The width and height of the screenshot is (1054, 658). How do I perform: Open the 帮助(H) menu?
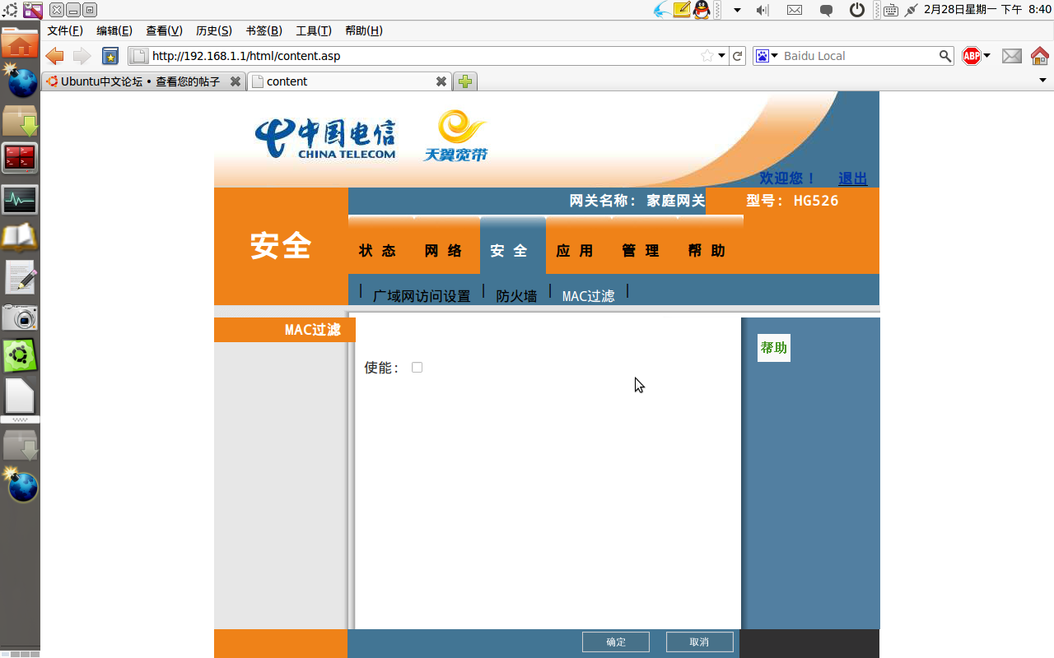[364, 30]
